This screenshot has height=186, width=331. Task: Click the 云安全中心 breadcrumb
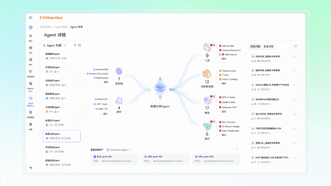tap(46, 27)
